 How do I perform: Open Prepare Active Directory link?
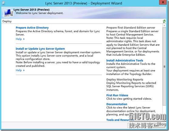[32, 28]
